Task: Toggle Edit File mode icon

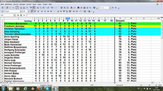Action: (17, 8)
